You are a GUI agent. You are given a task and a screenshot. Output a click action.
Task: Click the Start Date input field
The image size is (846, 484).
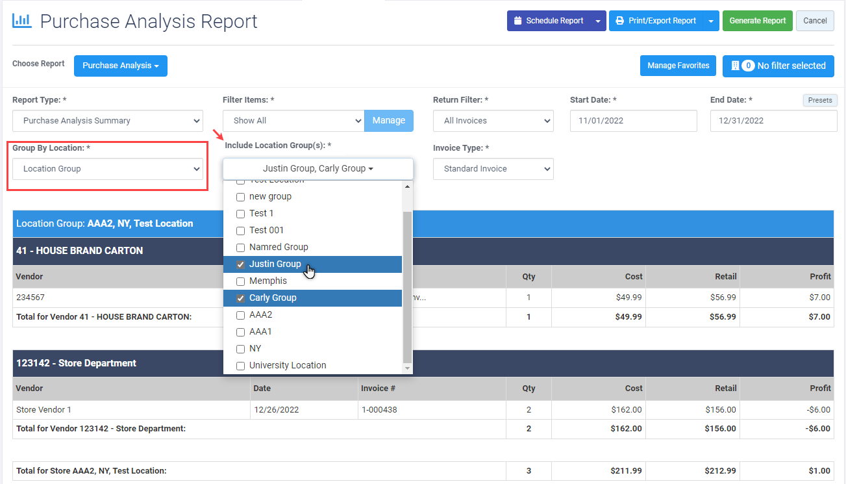tap(633, 121)
